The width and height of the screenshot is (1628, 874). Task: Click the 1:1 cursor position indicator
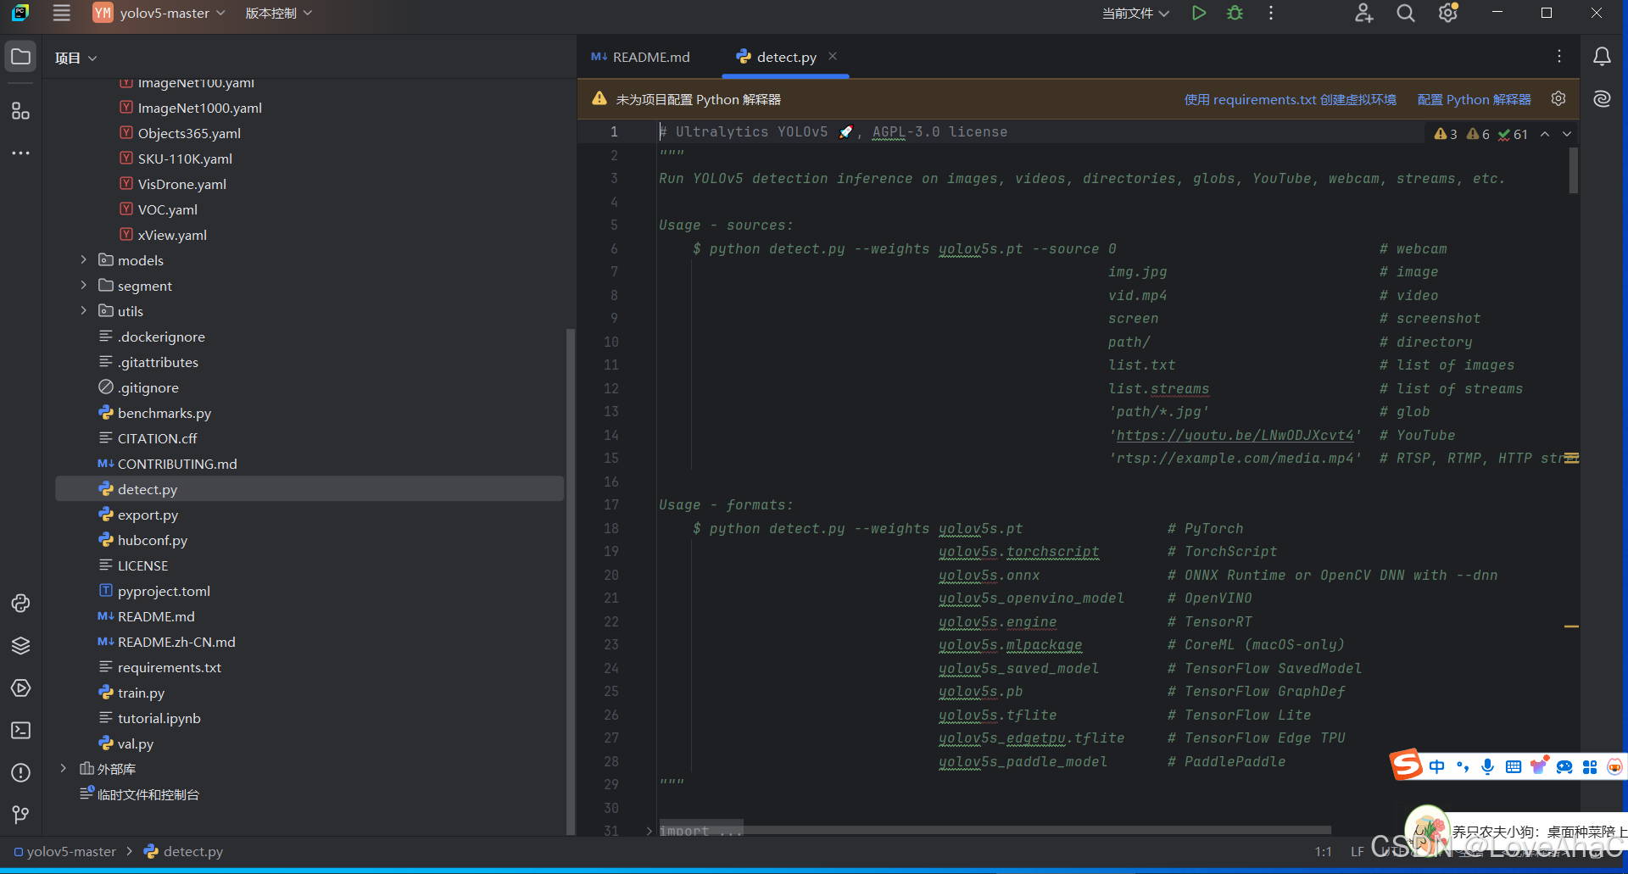tap(1323, 851)
